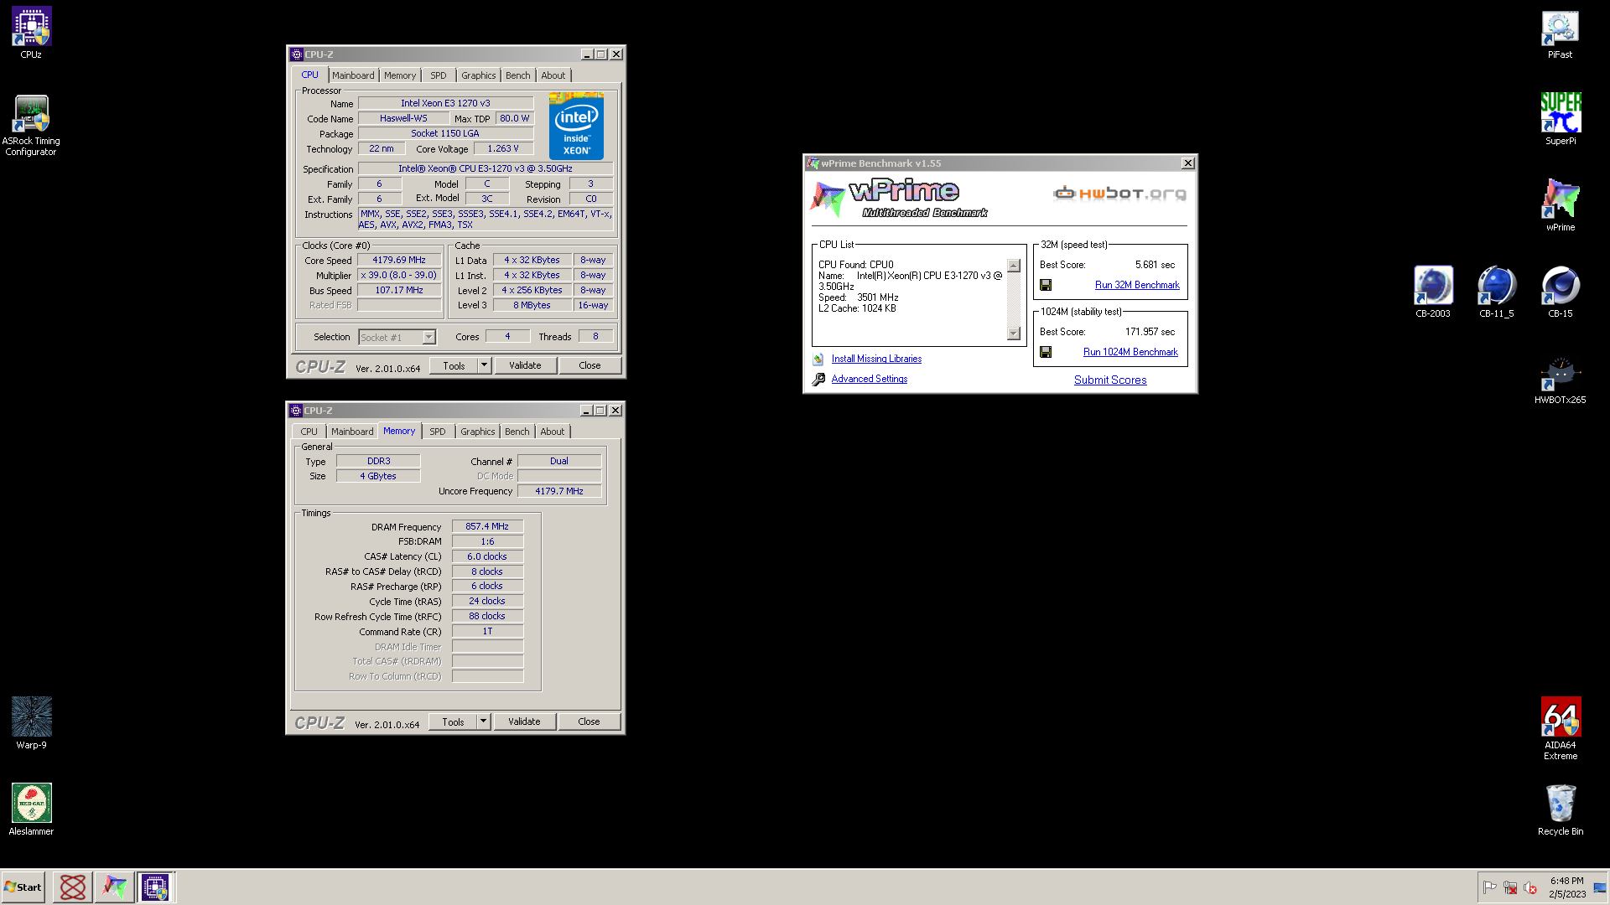Click Submit Scores link

pyautogui.click(x=1110, y=380)
